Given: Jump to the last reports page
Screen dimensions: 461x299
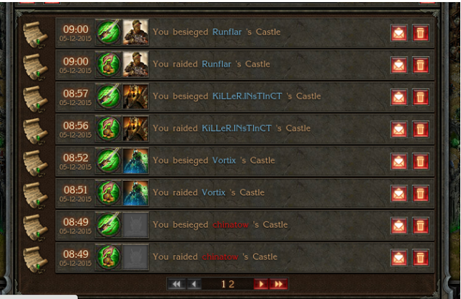Looking at the screenshot, I should coord(279,284).
